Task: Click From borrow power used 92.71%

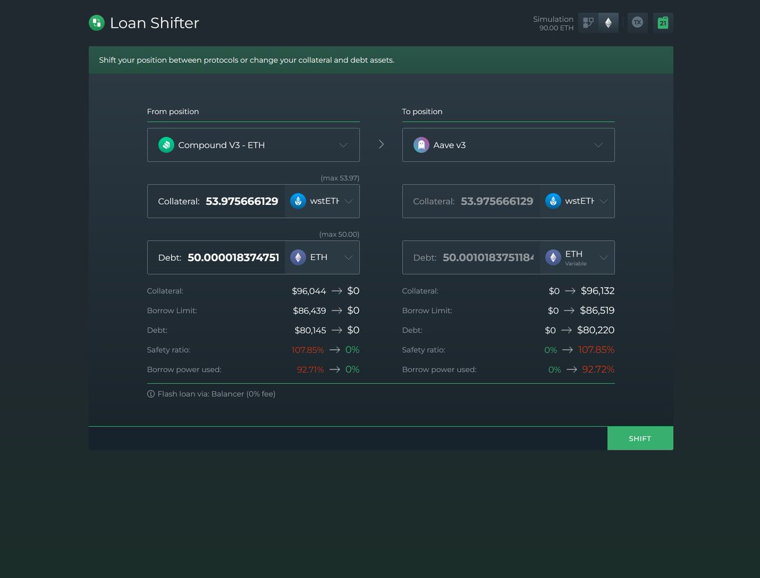Action: [x=310, y=369]
